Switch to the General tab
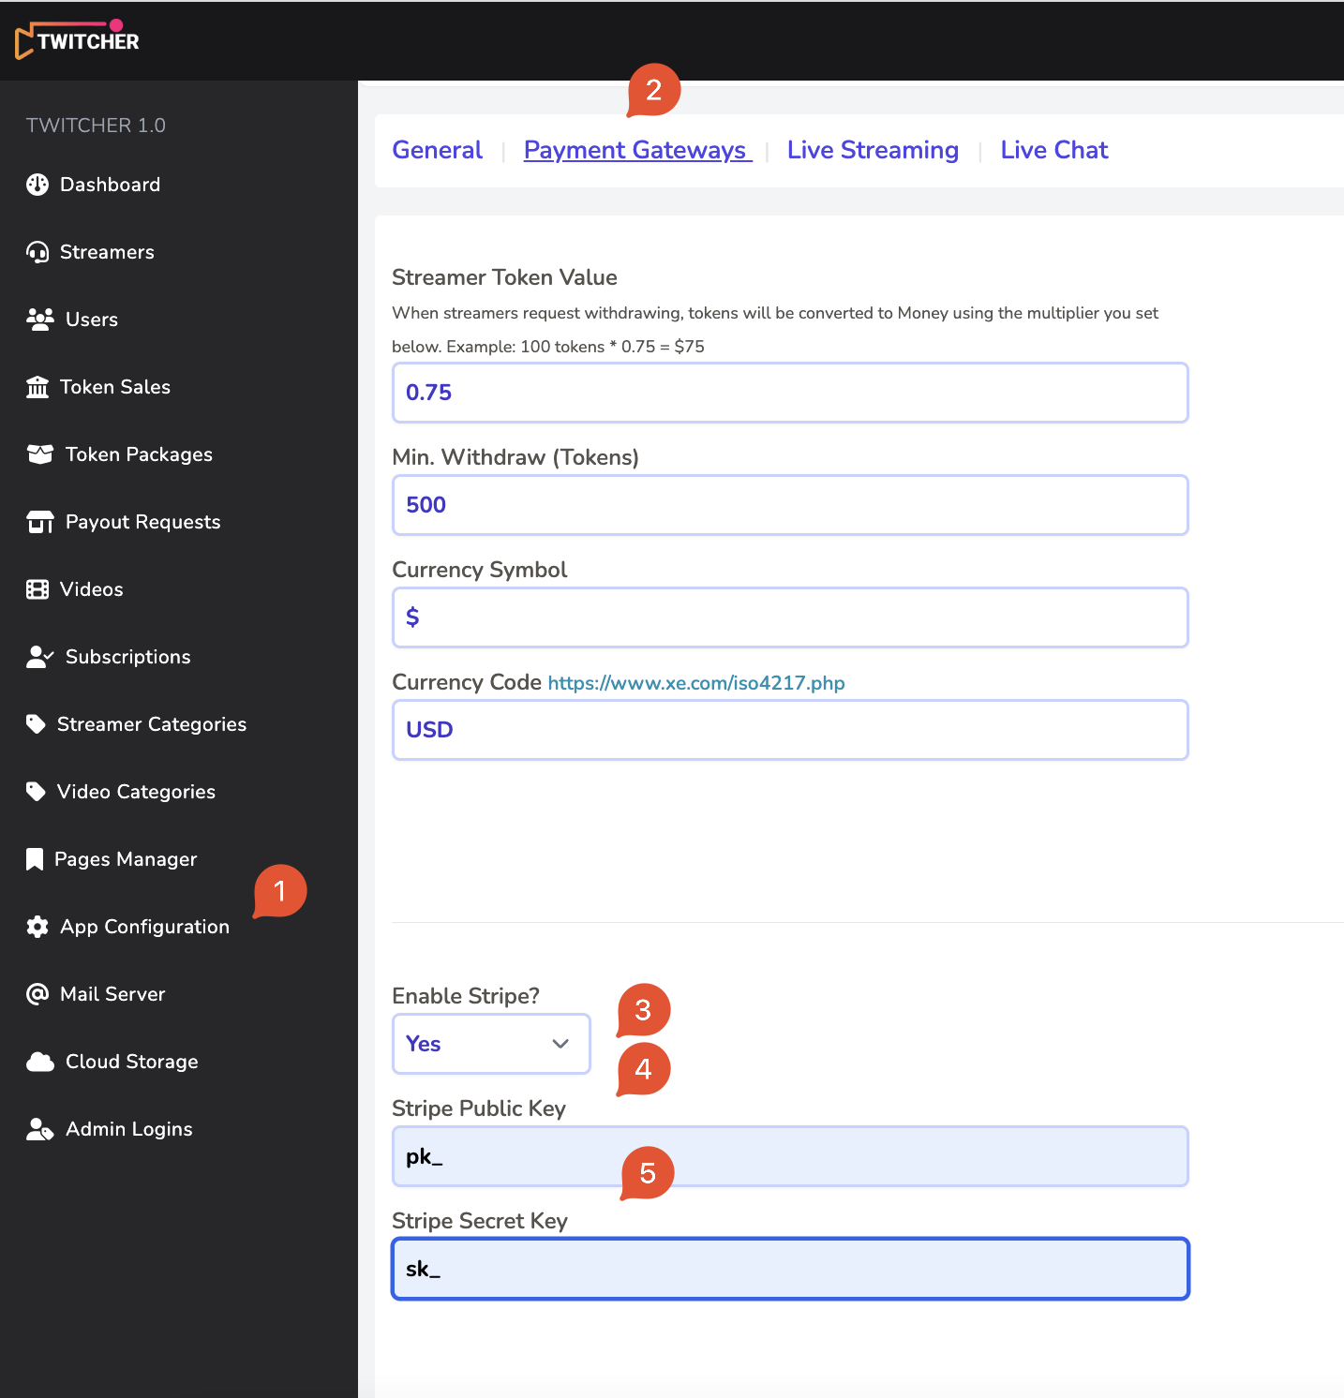 tap(437, 150)
